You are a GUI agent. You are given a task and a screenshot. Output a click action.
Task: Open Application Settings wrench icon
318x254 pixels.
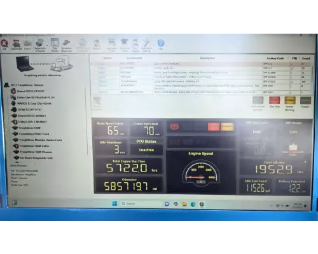coord(146,45)
